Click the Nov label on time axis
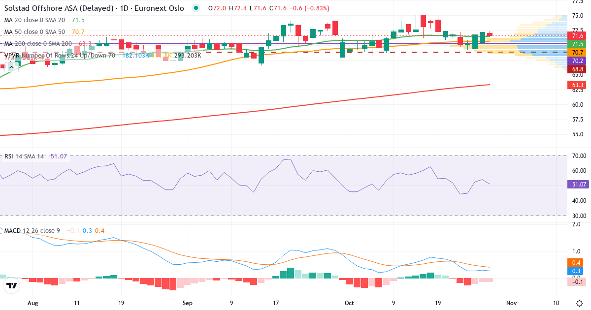This screenshot has height=310, width=591. tap(512, 303)
